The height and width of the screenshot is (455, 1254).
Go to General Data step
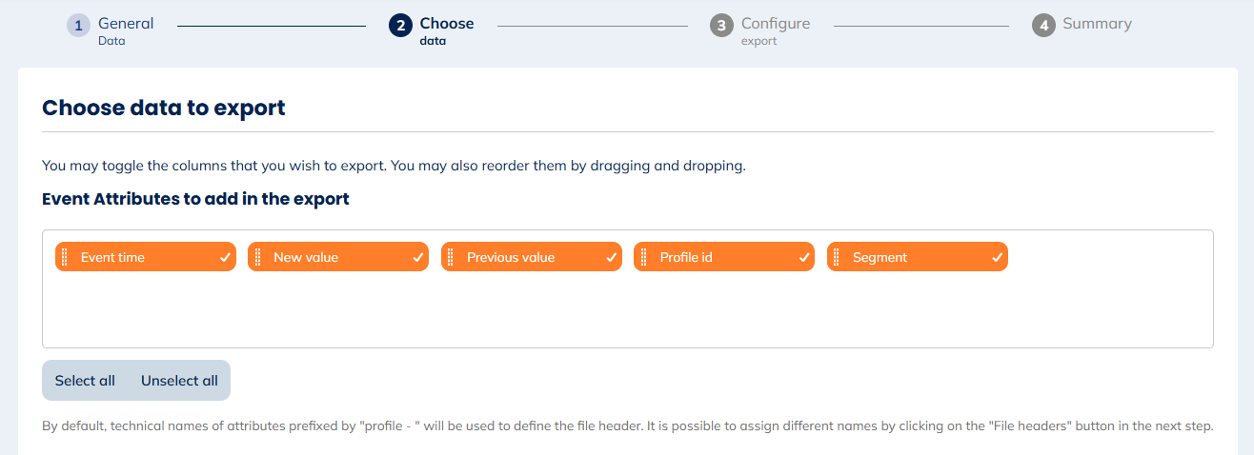tap(126, 25)
